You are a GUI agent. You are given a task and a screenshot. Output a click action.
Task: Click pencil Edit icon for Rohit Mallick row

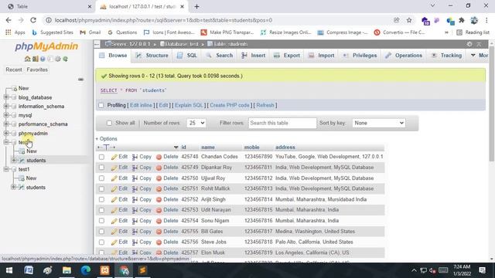click(114, 189)
